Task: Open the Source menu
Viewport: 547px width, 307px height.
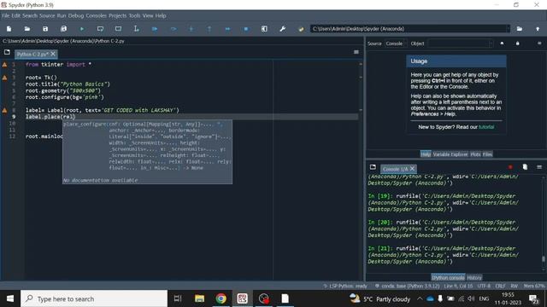Action: [47, 15]
